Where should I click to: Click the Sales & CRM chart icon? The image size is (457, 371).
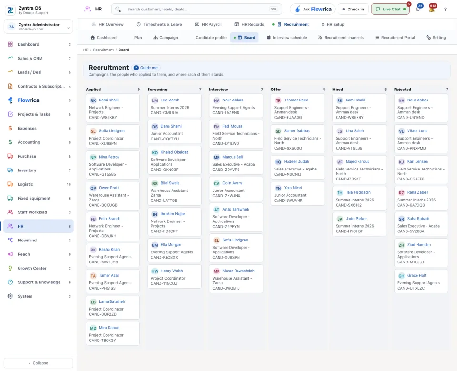pyautogui.click(x=10, y=58)
